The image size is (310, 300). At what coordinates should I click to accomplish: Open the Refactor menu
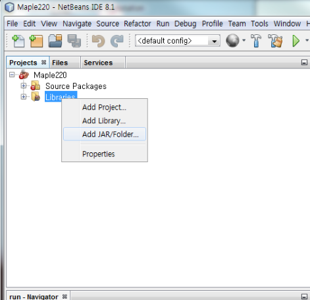(138, 24)
